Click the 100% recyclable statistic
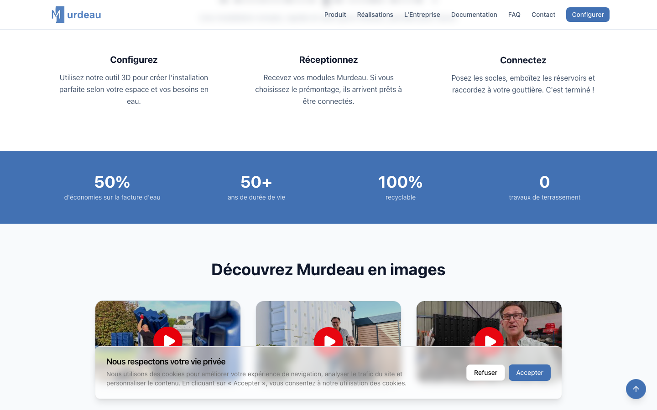 tap(401, 187)
